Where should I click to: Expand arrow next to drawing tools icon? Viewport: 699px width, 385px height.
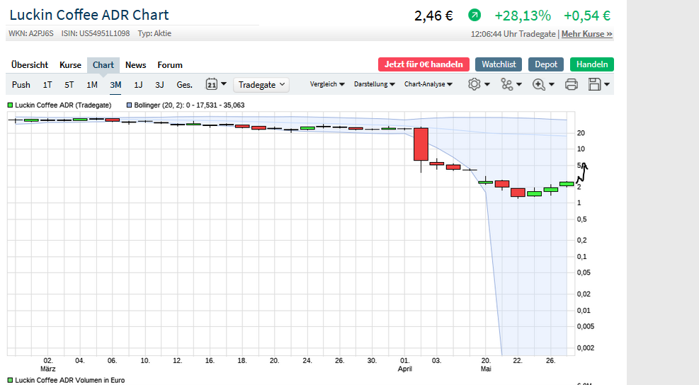click(x=519, y=84)
